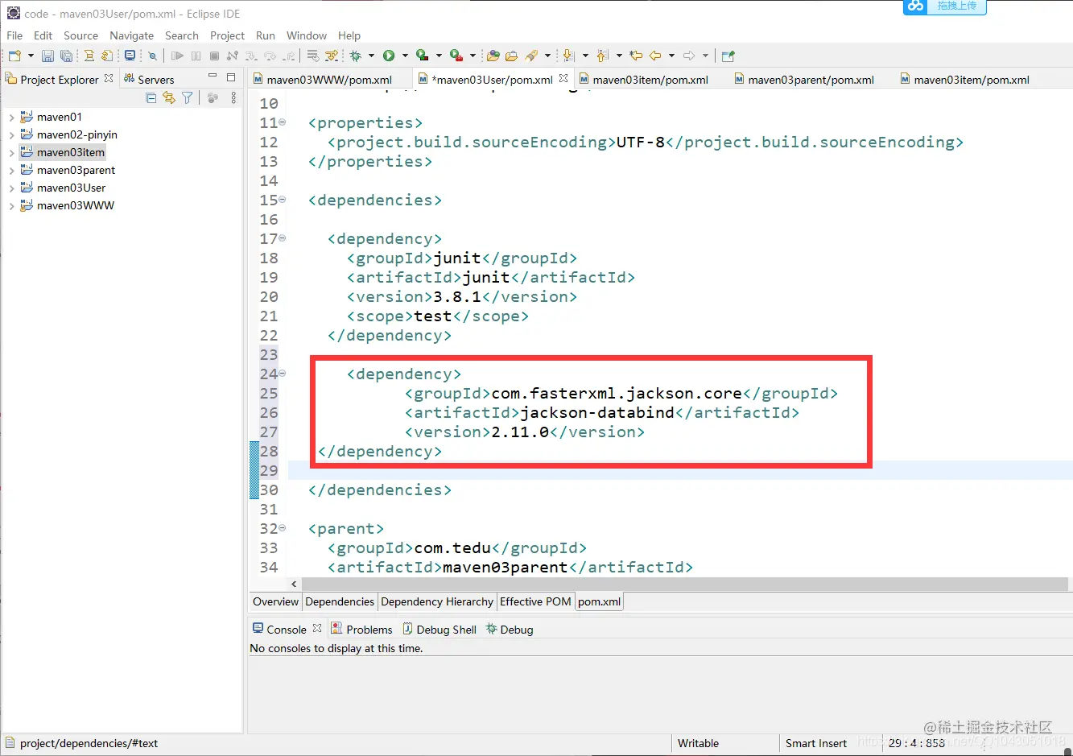The image size is (1073, 756).
Task: Click the Save All toolbar icon
Action: point(66,56)
